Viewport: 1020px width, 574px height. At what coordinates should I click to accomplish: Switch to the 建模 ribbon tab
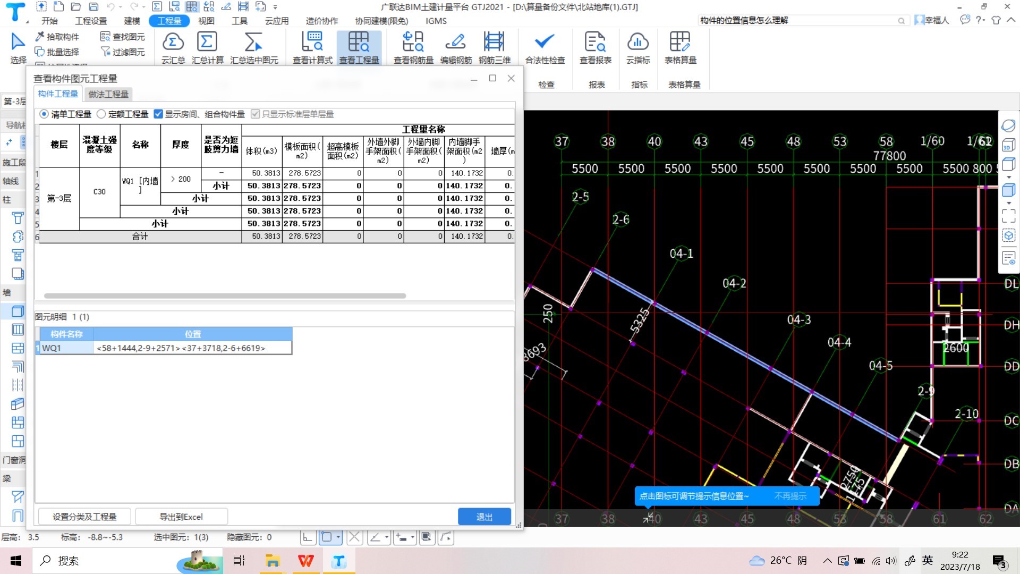(x=132, y=21)
